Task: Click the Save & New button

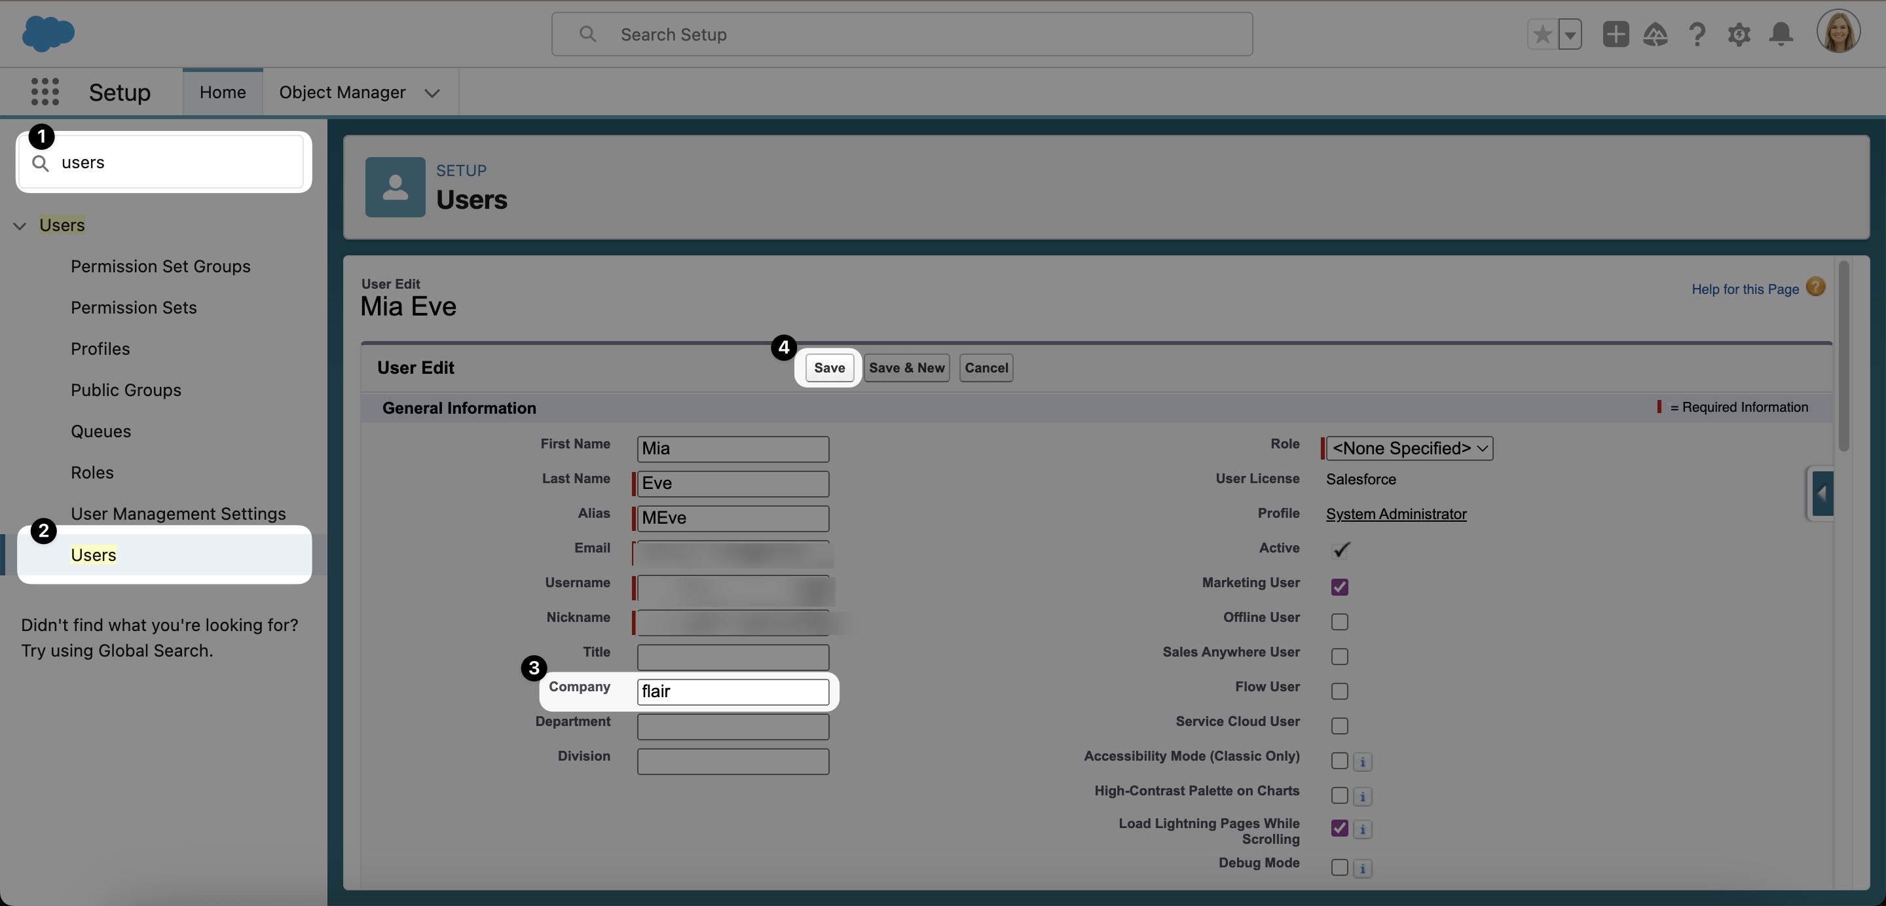Action: pos(906,368)
